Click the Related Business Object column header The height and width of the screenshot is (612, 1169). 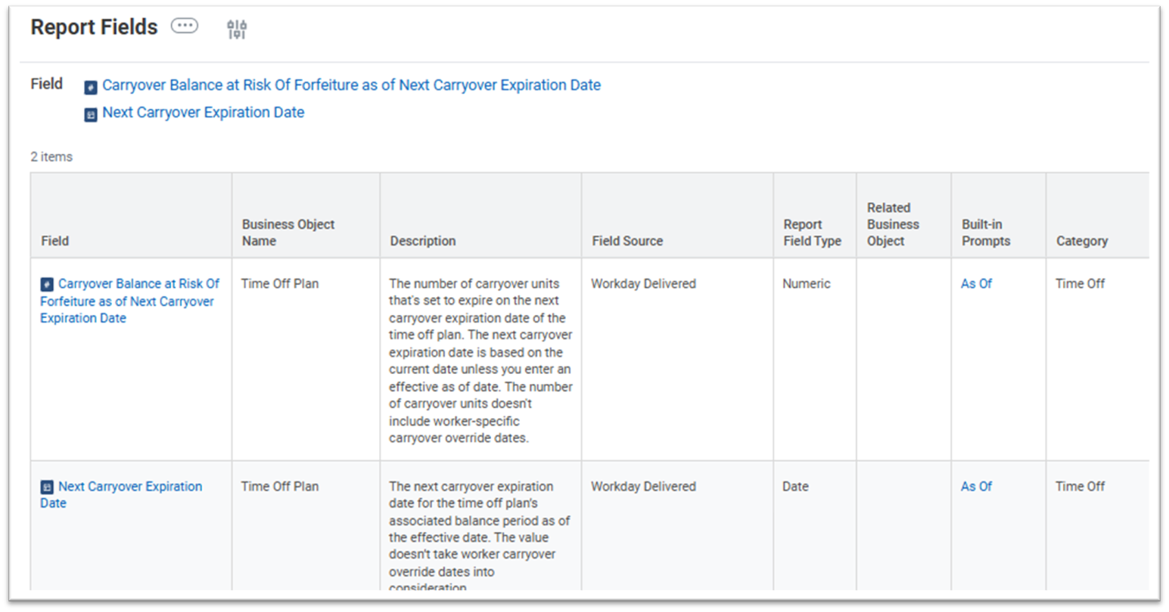[893, 224]
